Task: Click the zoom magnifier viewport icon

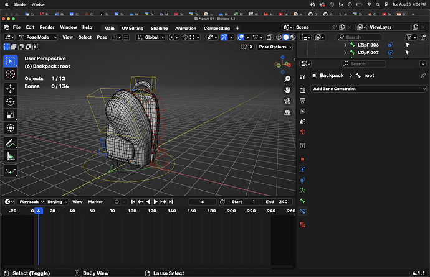Action: [x=287, y=79]
